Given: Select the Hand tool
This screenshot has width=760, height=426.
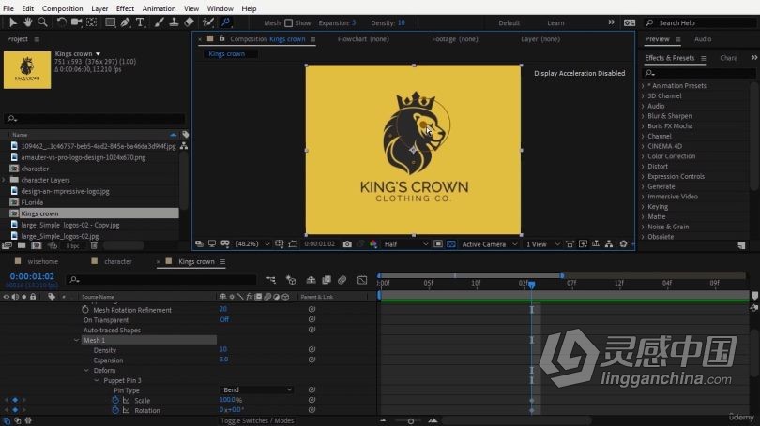Looking at the screenshot, I should click(27, 22).
